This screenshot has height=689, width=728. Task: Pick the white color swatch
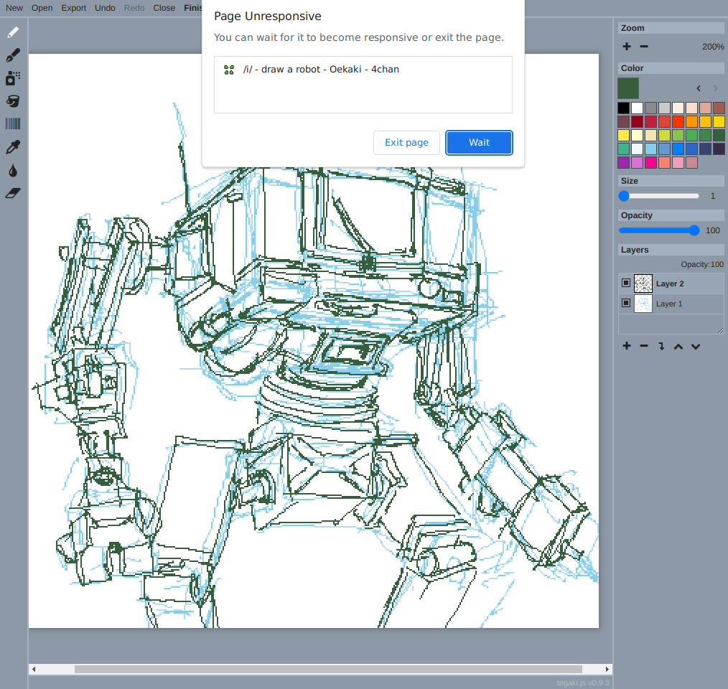(x=637, y=108)
